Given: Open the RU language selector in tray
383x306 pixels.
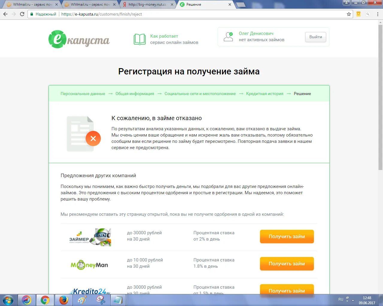Looking at the screenshot, I should pyautogui.click(x=341, y=299).
